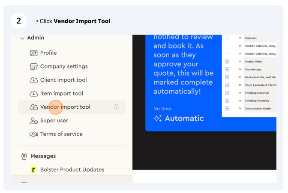Image resolution: width=288 pixels, height=193 pixels.
Task: Expand the Construction Waste row
Action: (x=227, y=109)
